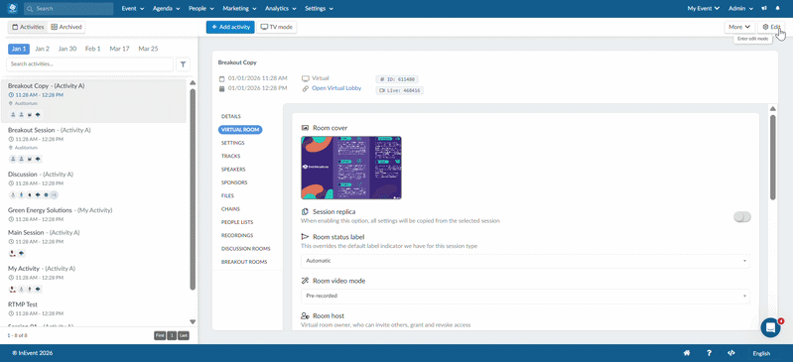Click the Room video mode icon
Viewport: 793px width, 362px height.
pyautogui.click(x=305, y=281)
